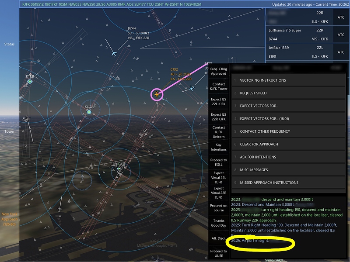Select the B744 aircraft on radar
350x262 pixels.
coord(114,53)
